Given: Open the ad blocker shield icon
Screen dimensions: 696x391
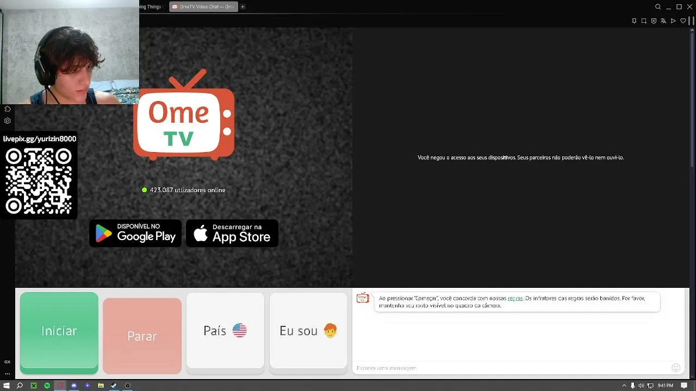Looking at the screenshot, I should pos(654,21).
